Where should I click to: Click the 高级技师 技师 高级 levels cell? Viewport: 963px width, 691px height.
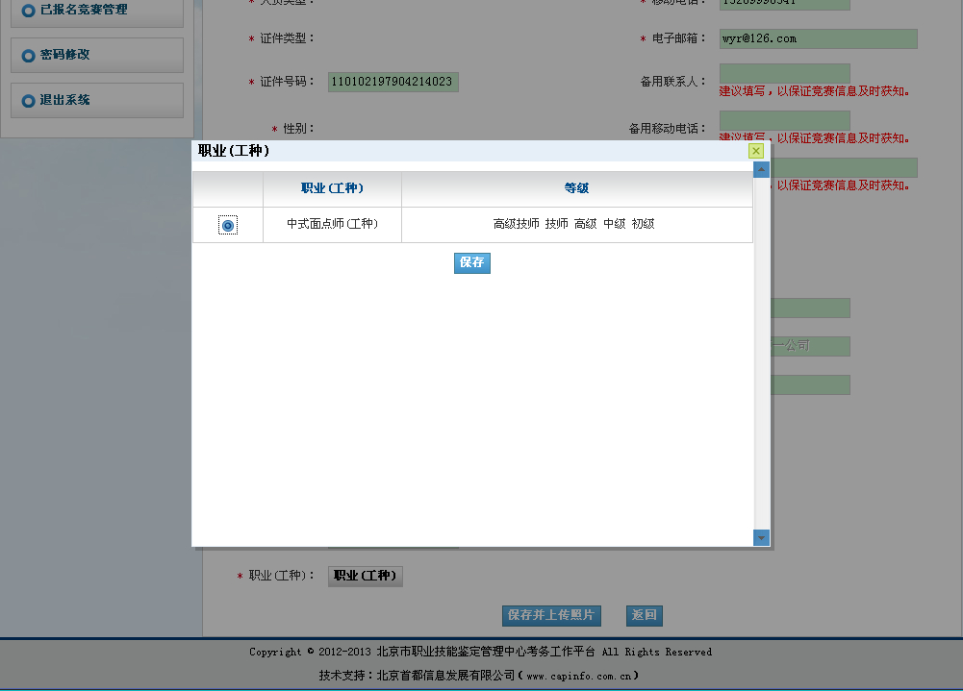click(x=574, y=224)
